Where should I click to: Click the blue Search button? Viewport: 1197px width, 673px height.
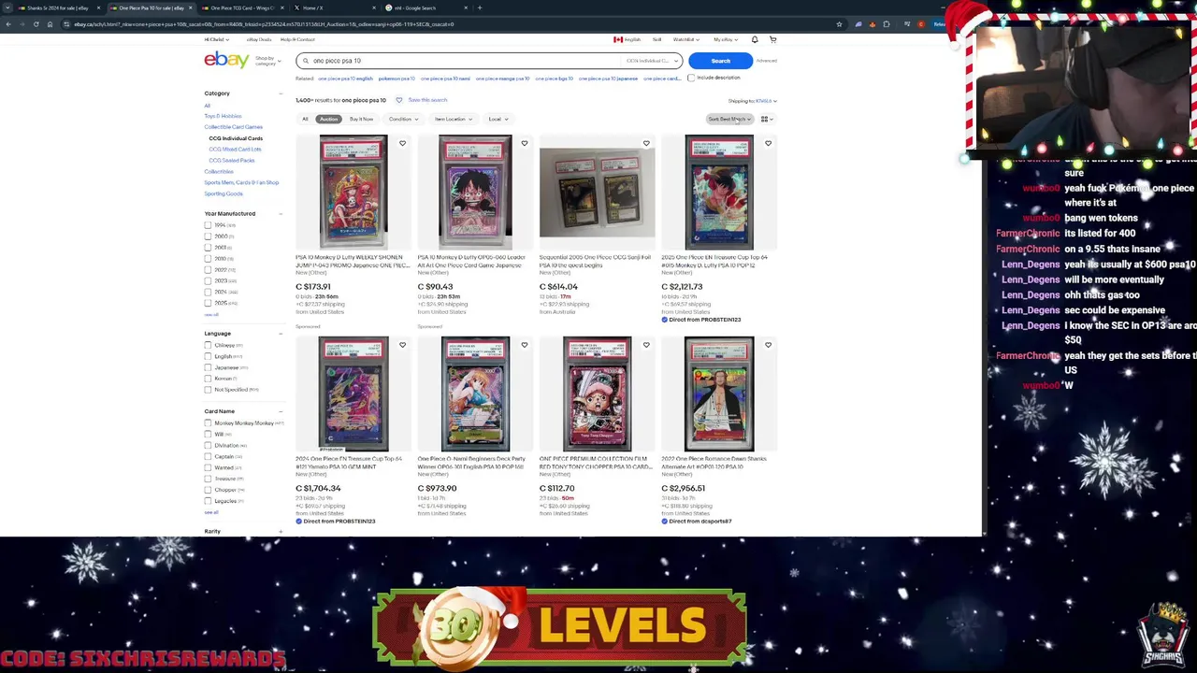tap(720, 61)
